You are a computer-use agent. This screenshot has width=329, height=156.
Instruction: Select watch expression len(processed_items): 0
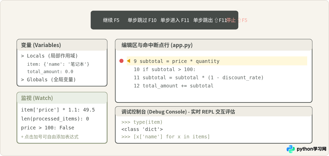pyautogui.click(x=55, y=119)
